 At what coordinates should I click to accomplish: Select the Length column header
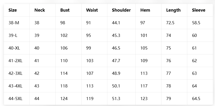click(173, 10)
